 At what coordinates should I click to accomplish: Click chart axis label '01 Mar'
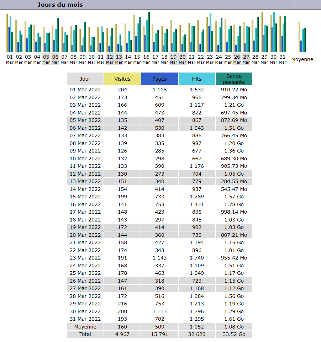tap(10, 59)
